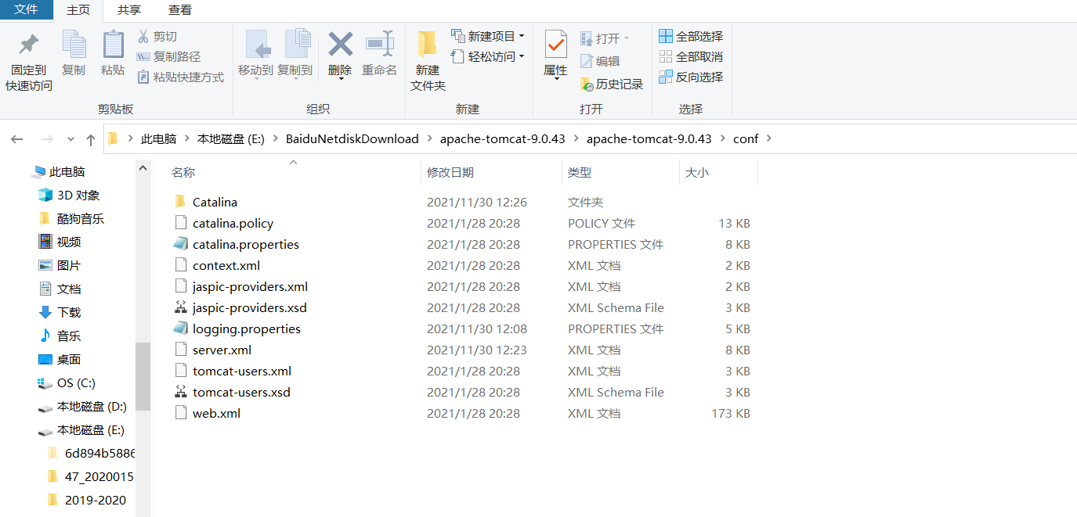Open 下载 (Downloads) in the navigation pane
The width and height of the screenshot is (1077, 517).
[69, 312]
